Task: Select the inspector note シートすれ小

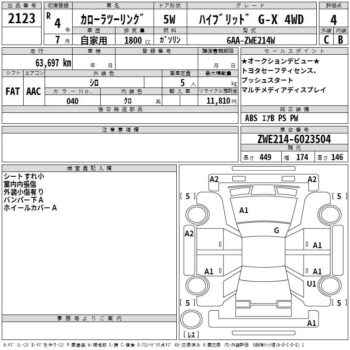Action: [x=24, y=176]
